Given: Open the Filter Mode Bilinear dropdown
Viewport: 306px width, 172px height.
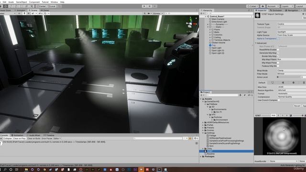Looking at the screenshot, I should 291,74.
